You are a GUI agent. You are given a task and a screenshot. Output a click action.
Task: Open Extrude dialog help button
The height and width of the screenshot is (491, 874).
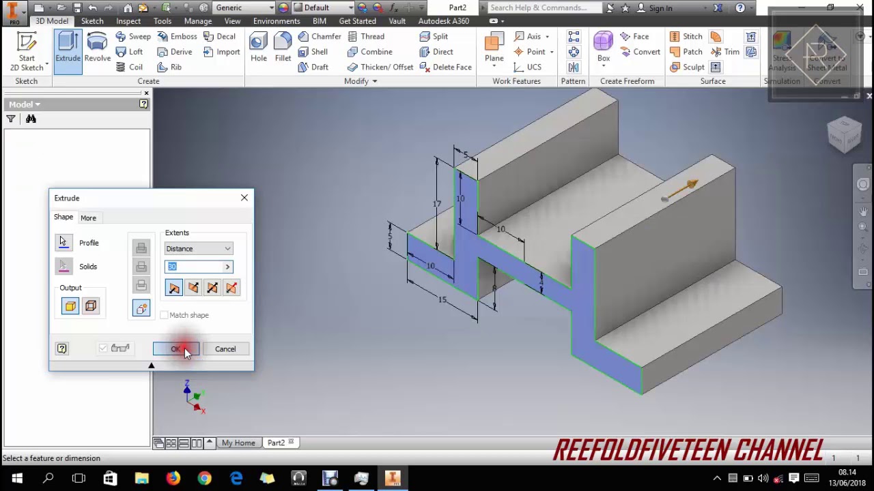[62, 349]
